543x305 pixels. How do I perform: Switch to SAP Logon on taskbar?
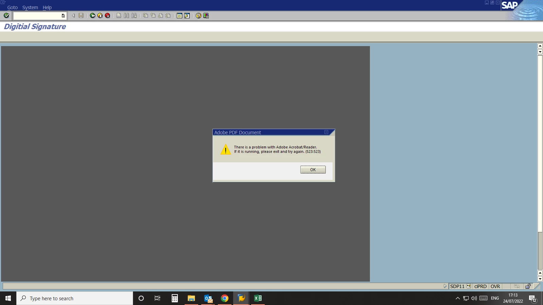(x=241, y=298)
